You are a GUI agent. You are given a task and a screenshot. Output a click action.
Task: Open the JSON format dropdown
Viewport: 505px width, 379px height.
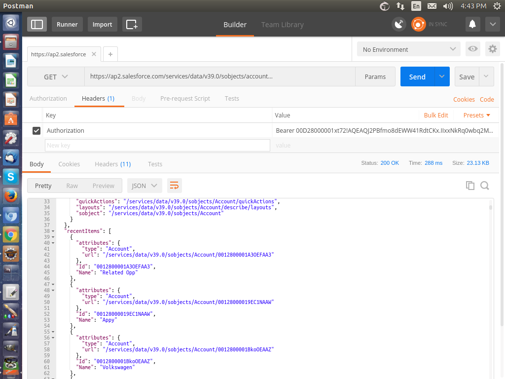tap(144, 186)
